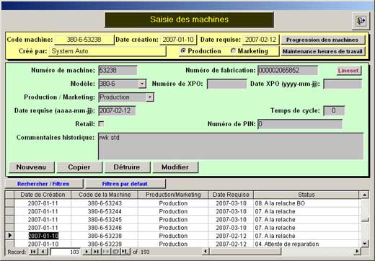Viewport: 375px width, 261px height.
Task: Go to next record navigation arrow
Action: click(87, 252)
